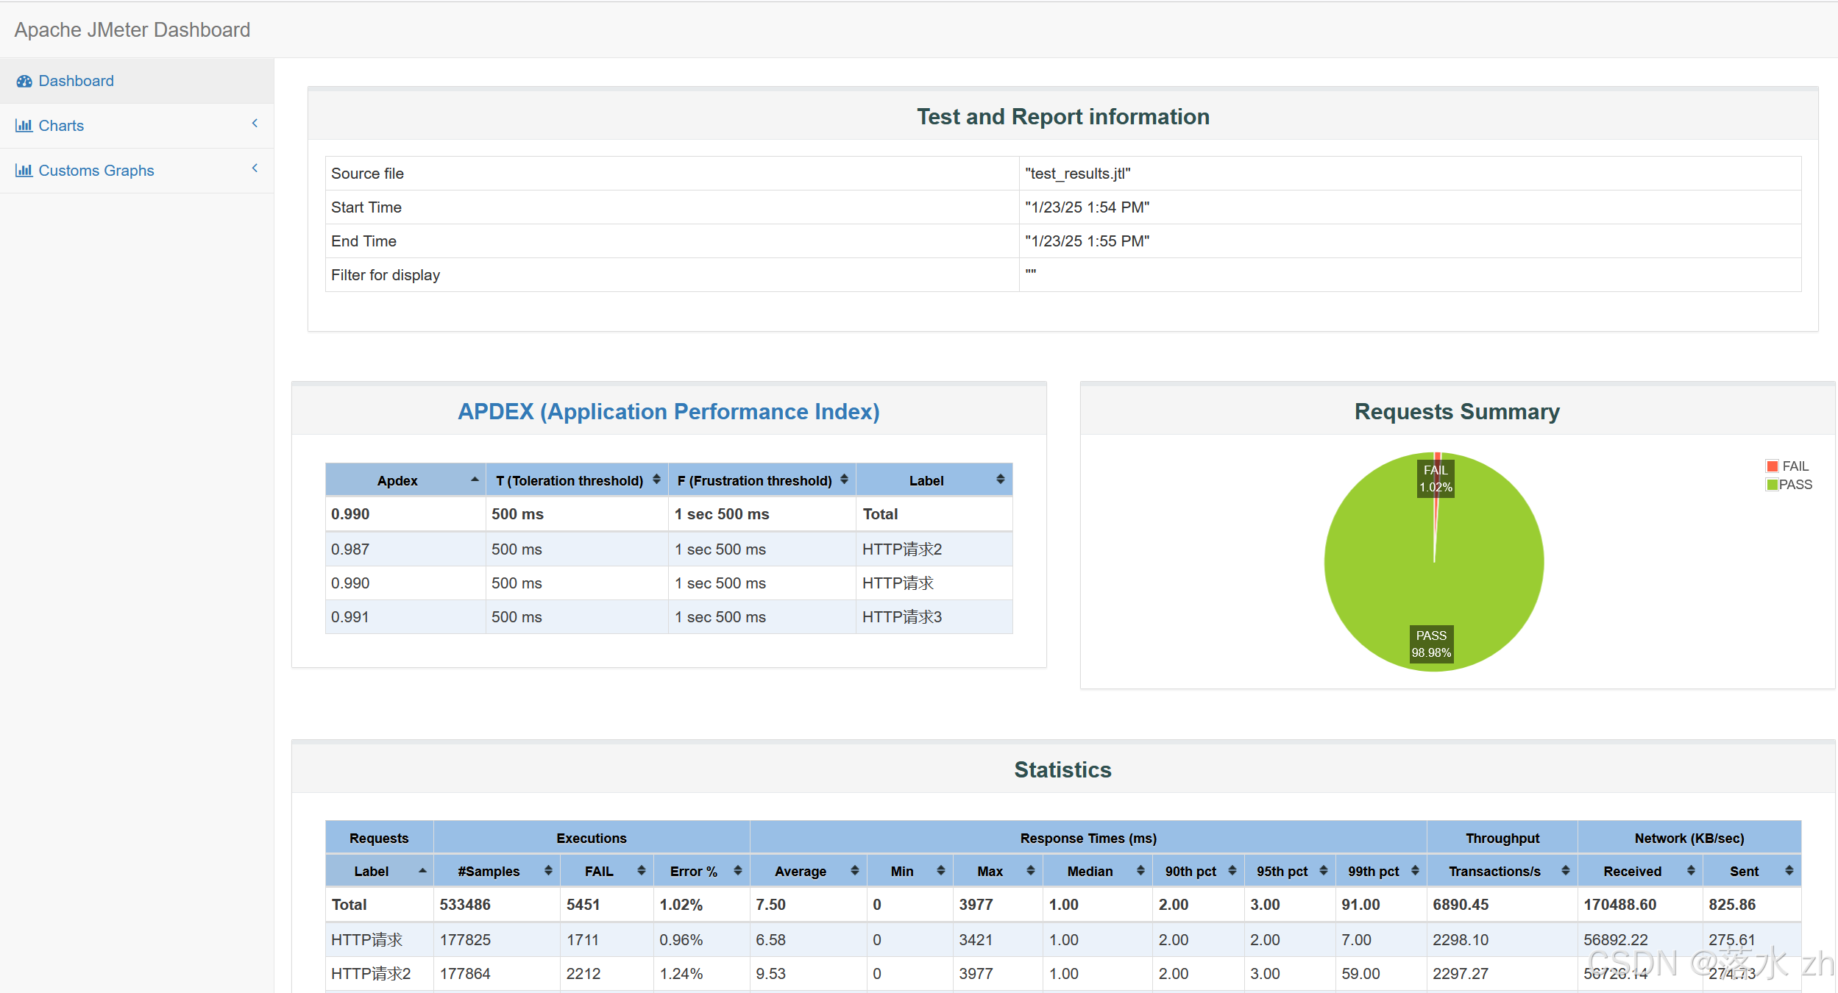
Task: Click APDEX (Application Performance Index) heading link
Action: pyautogui.click(x=668, y=411)
